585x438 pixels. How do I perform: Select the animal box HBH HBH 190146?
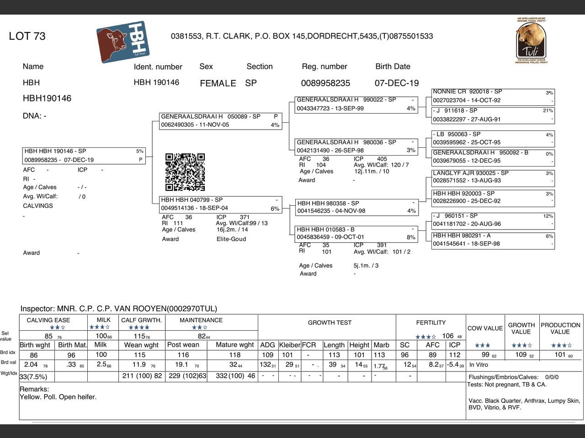coord(84,156)
